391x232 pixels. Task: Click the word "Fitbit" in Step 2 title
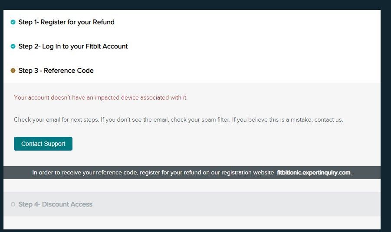pyautogui.click(x=95, y=46)
